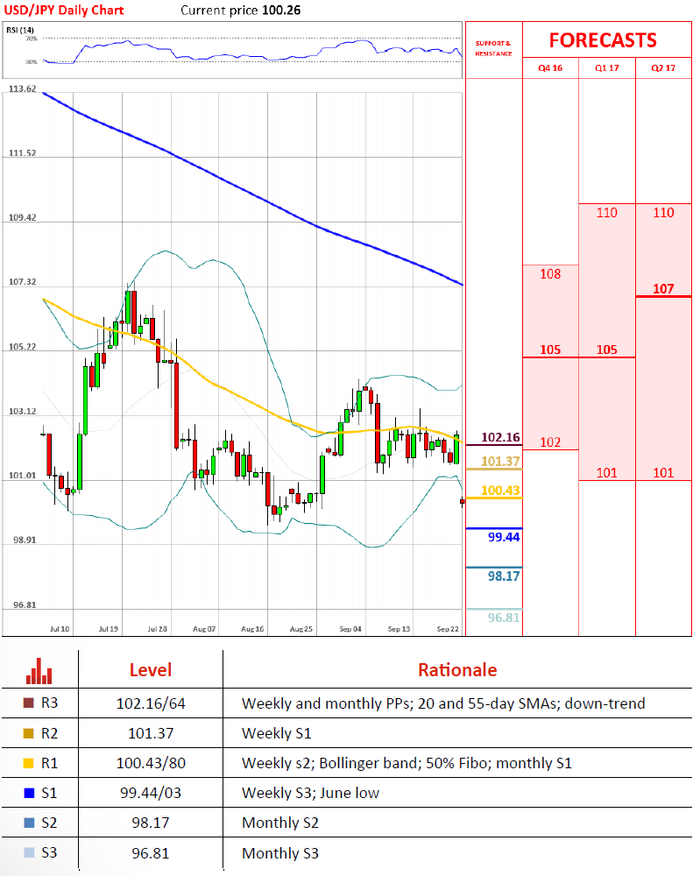Click the '101.37' level cell in table
Screen dimensions: 700x876
(x=151, y=733)
